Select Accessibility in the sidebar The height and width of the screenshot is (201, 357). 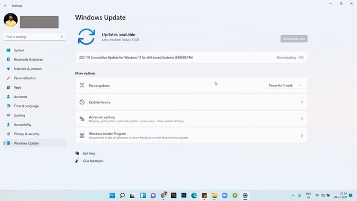[x=35, y=125]
